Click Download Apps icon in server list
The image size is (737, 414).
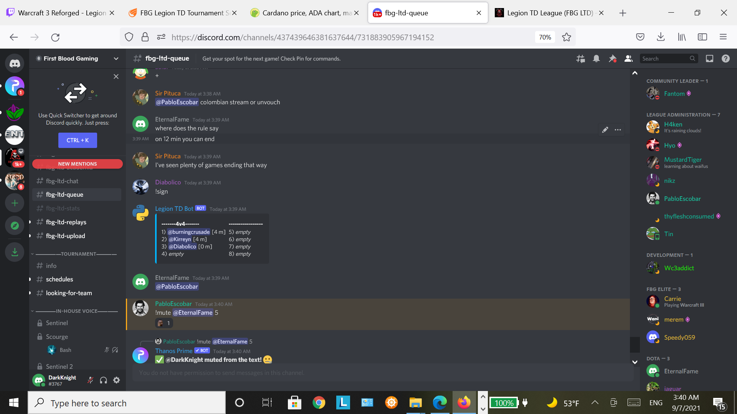coord(15,252)
